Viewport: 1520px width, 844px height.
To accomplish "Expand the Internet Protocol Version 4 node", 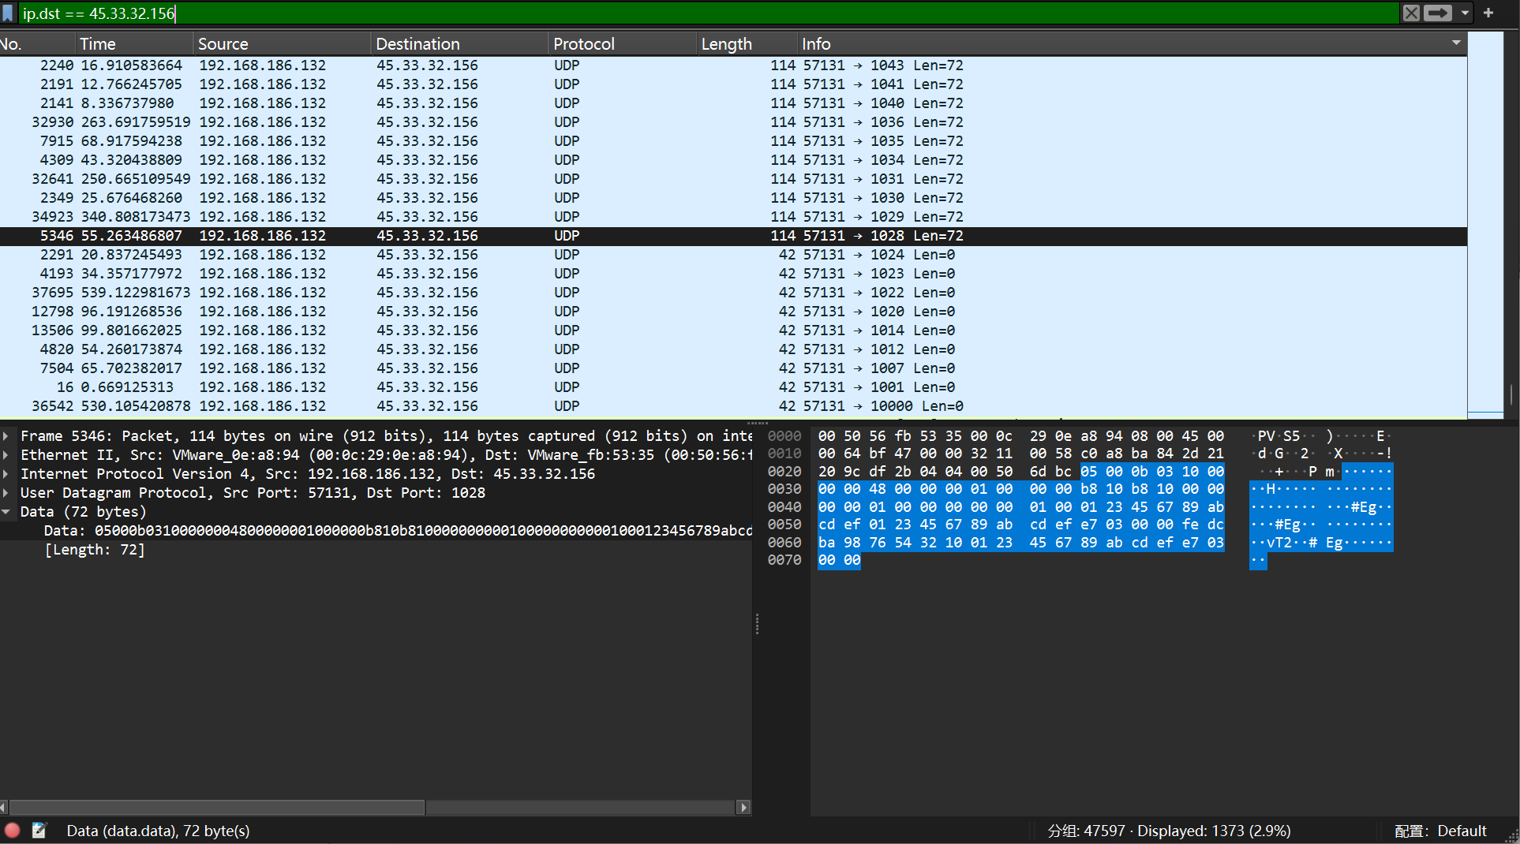I will pyautogui.click(x=6, y=474).
